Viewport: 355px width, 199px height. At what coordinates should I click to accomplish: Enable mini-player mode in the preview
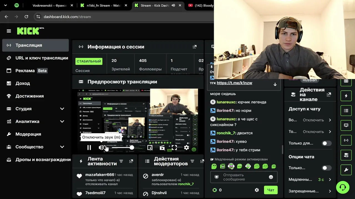[150, 148]
